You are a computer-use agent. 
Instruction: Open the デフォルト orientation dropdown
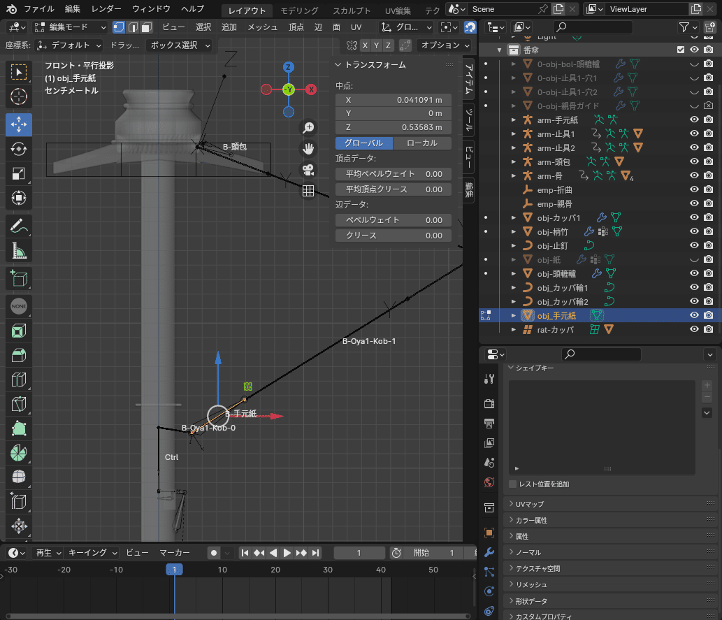(x=69, y=45)
